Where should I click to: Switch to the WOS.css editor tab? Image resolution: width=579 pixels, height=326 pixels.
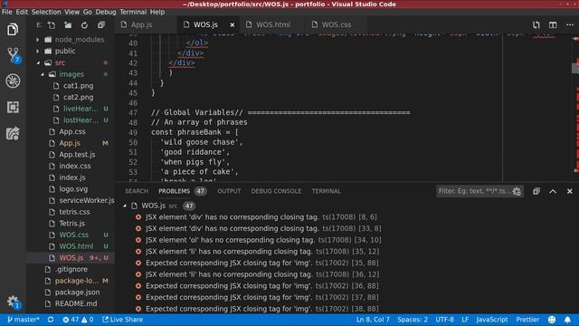[337, 24]
